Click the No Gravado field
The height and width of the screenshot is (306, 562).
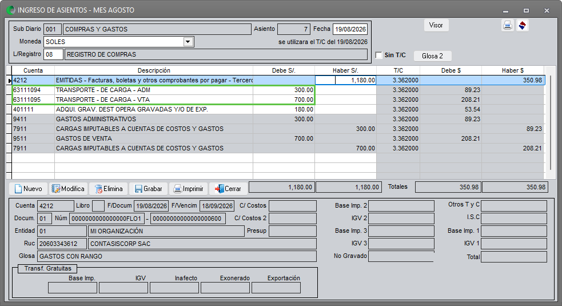pos(401,256)
